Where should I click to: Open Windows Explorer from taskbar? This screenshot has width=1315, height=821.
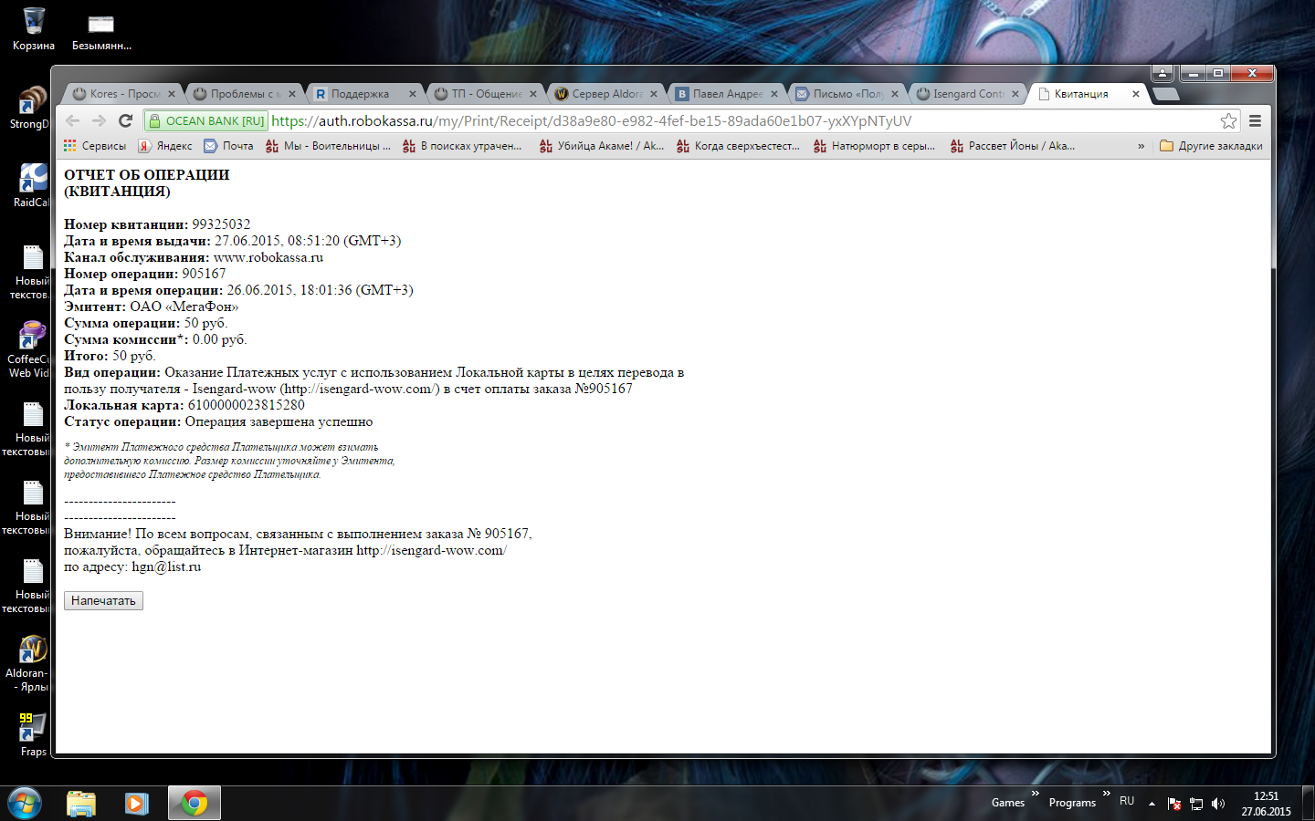pyautogui.click(x=81, y=803)
